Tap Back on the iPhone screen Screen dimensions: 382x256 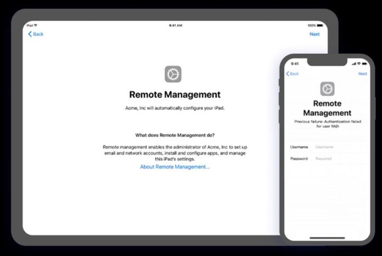tap(293, 74)
